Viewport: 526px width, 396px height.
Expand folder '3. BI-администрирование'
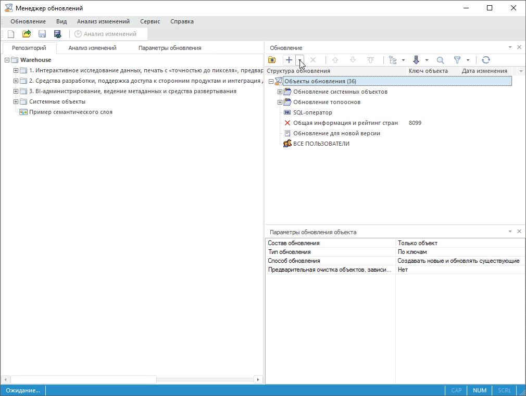pyautogui.click(x=16, y=91)
